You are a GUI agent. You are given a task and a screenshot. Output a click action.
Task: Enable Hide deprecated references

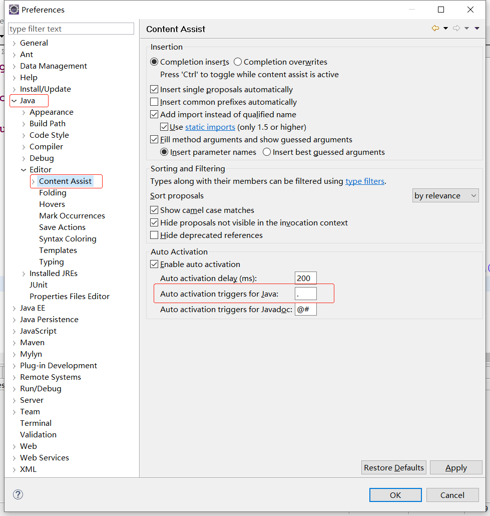(154, 235)
